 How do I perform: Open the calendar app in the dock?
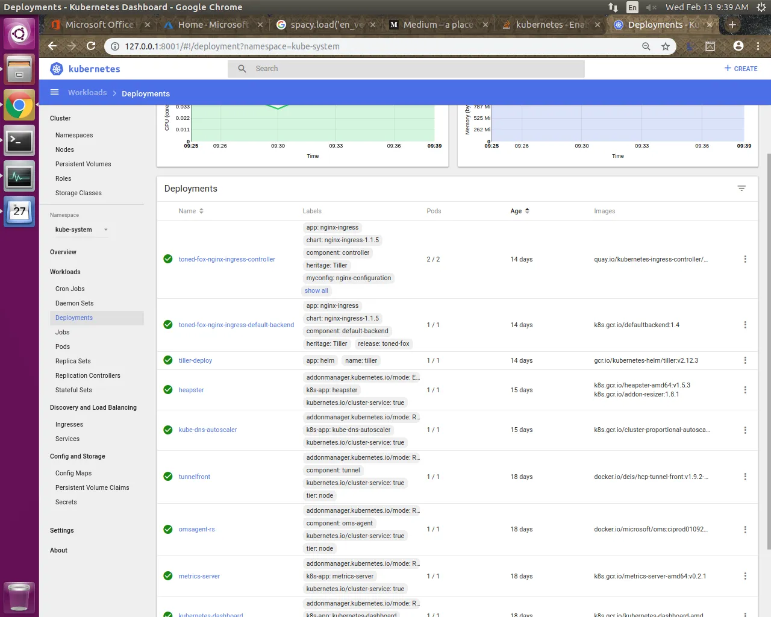[x=19, y=212]
